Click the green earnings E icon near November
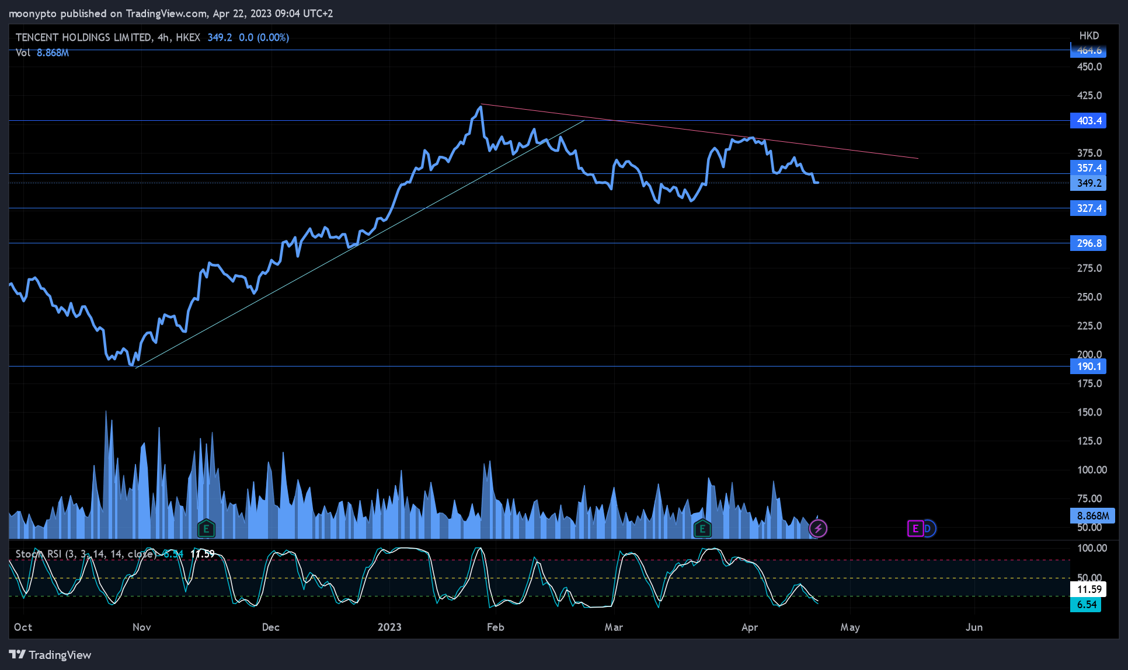The image size is (1128, 670). pyautogui.click(x=206, y=529)
